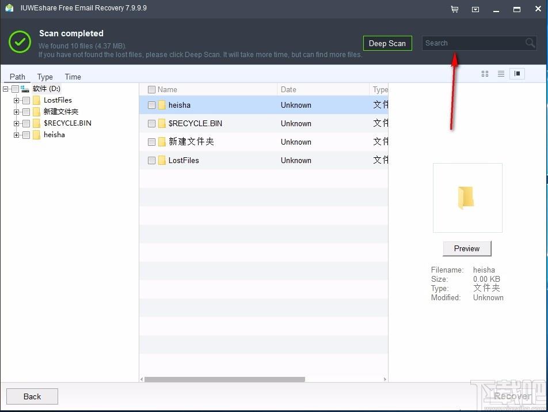This screenshot has height=412, width=548.
Task: Click the D: drive icon in tree
Action: 25,89
